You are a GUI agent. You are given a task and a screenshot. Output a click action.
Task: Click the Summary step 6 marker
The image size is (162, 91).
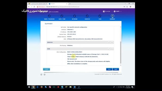tap(112, 16)
